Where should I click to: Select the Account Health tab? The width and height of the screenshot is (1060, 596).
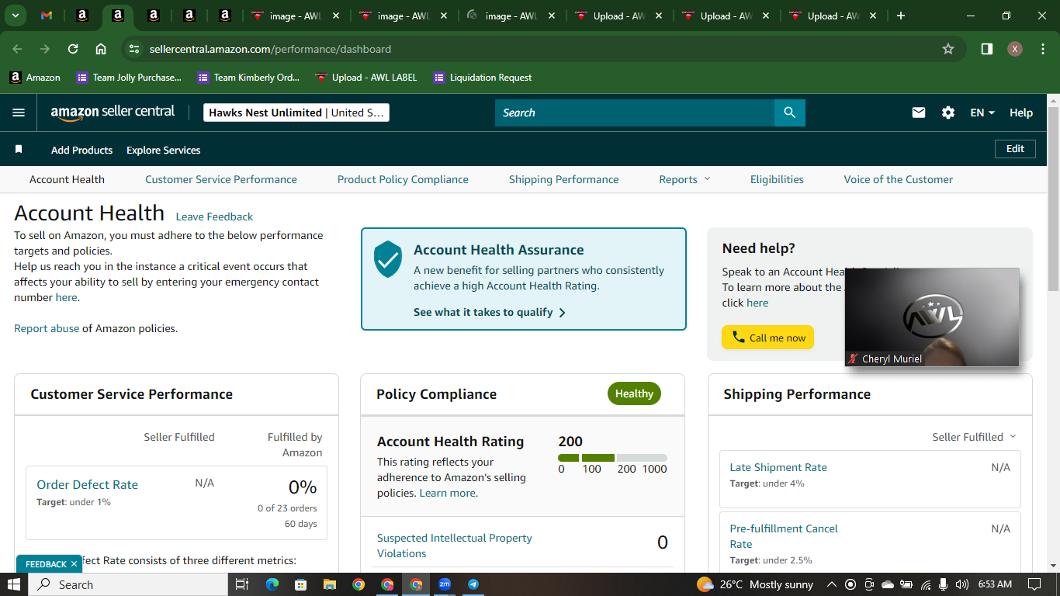pyautogui.click(x=67, y=179)
